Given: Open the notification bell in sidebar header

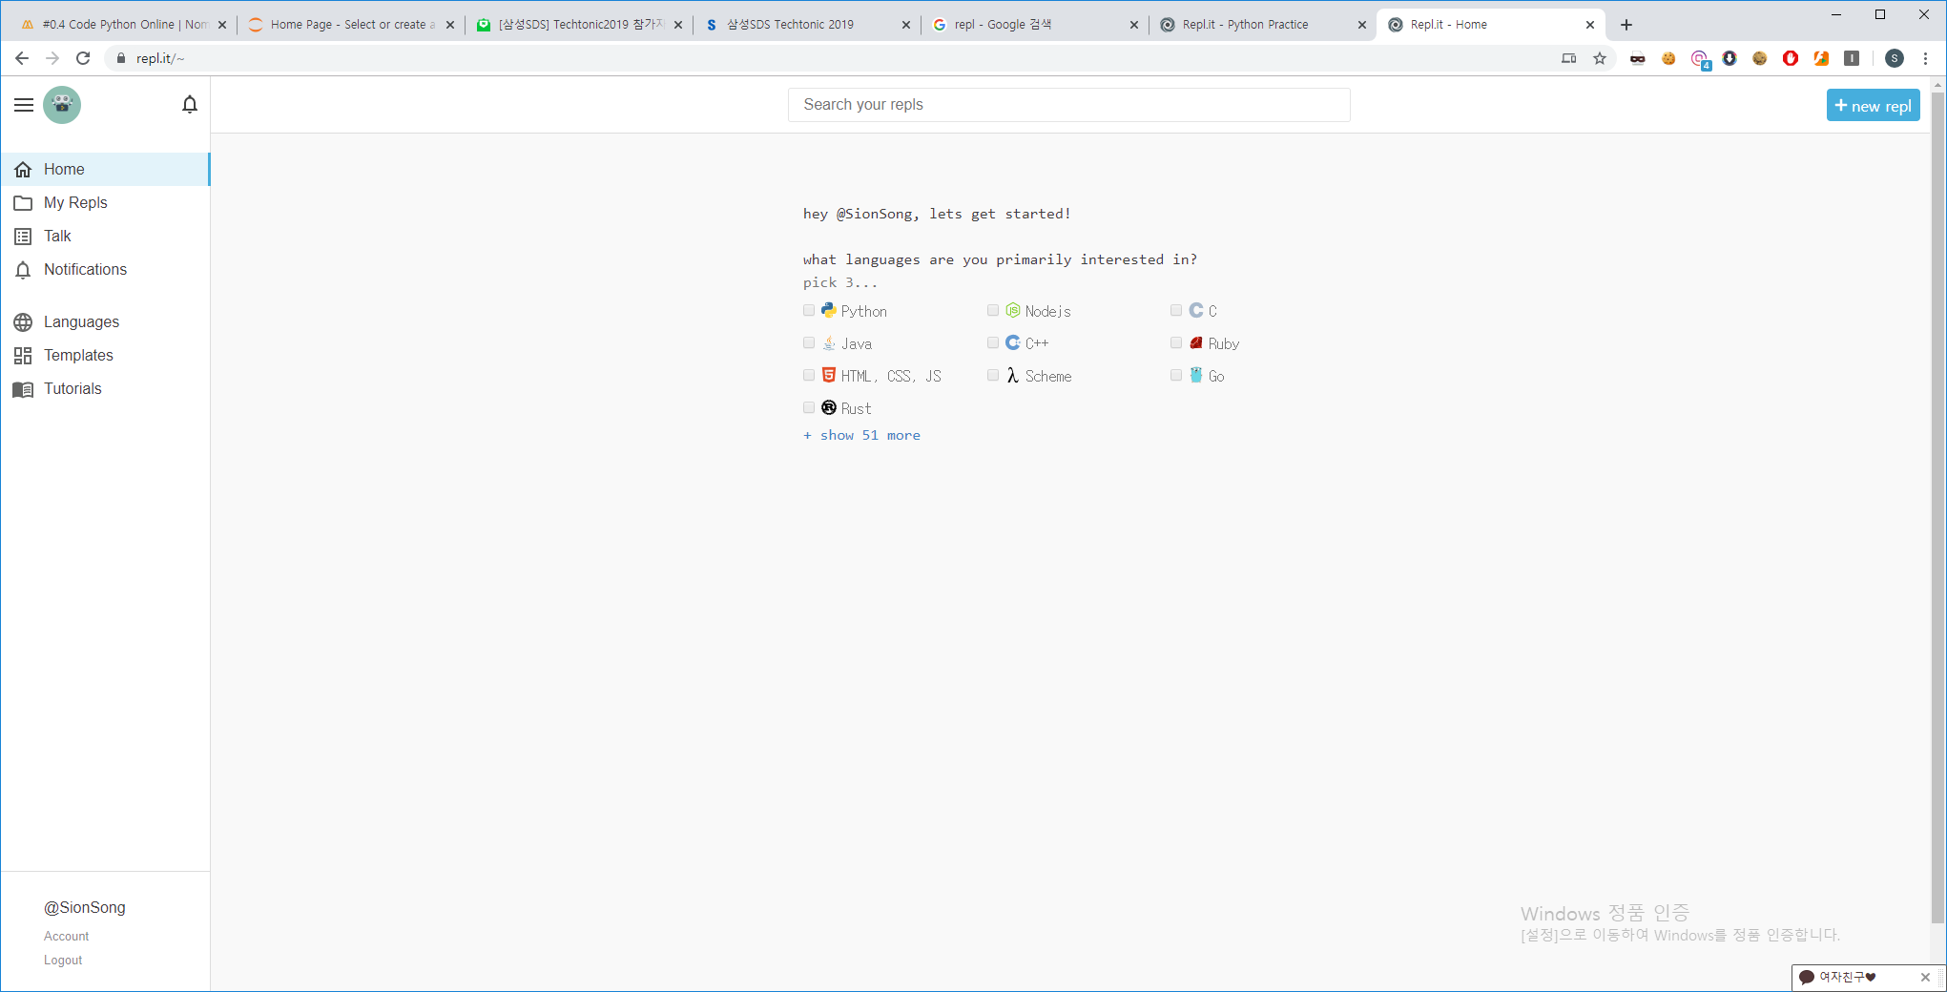Looking at the screenshot, I should pyautogui.click(x=190, y=105).
